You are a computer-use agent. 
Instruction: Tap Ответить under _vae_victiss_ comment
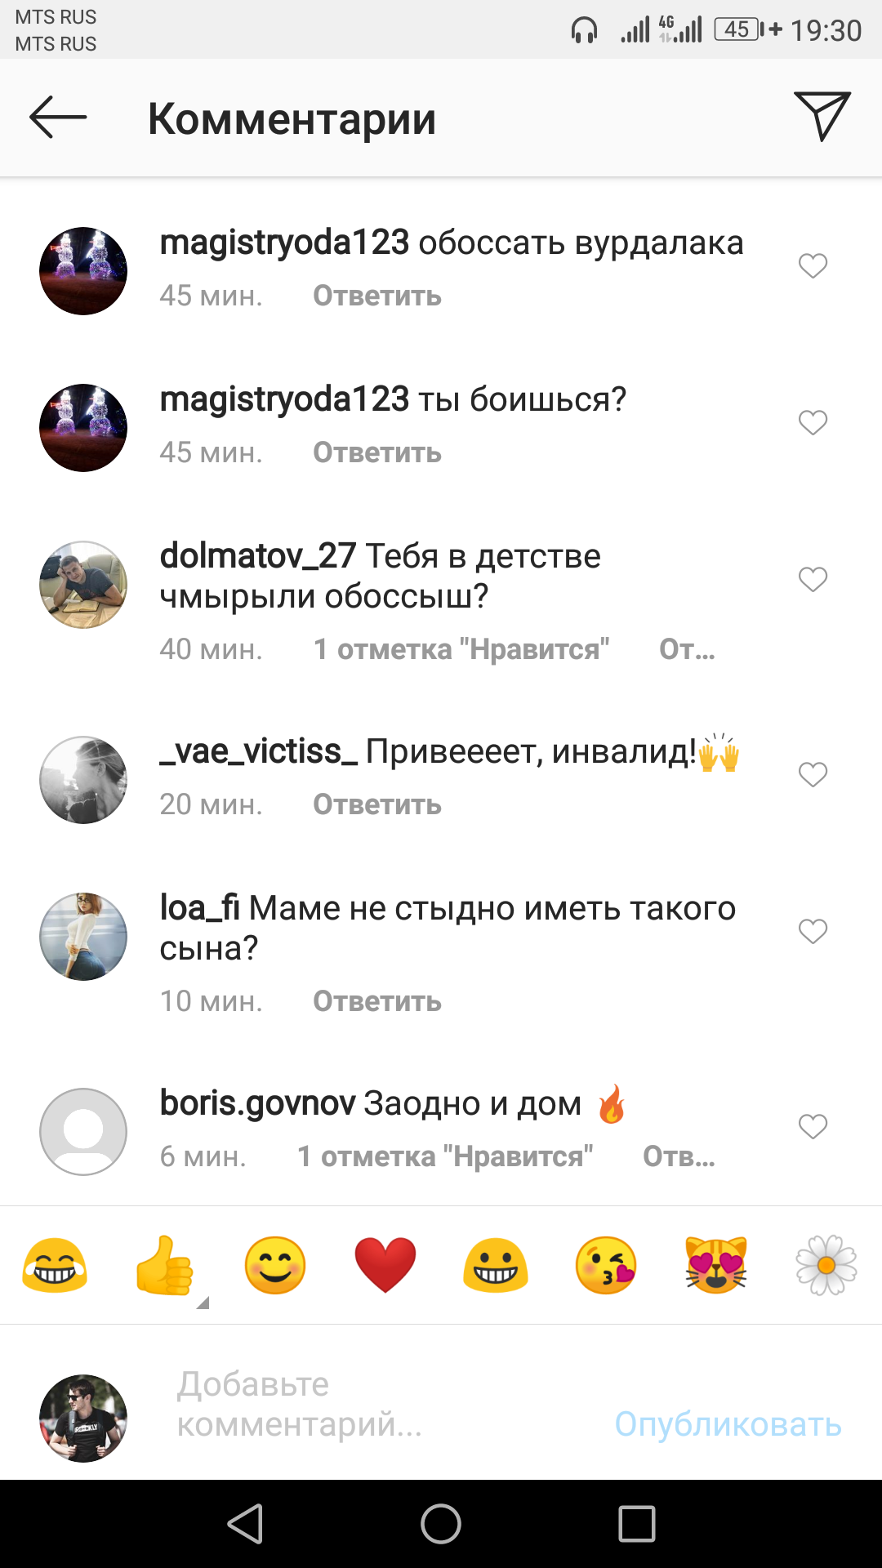point(377,804)
